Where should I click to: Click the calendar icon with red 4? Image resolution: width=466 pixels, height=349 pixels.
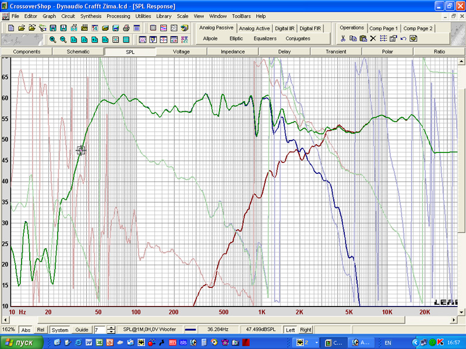[x=95, y=28]
